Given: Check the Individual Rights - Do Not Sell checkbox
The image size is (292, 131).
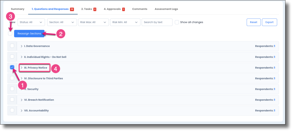Looking at the screenshot, I should [12, 57].
